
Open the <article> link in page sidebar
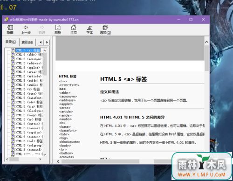pyautogui.click(x=66, y=111)
